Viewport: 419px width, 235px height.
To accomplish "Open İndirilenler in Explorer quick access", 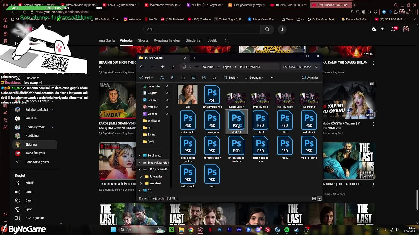I will pos(154,86).
